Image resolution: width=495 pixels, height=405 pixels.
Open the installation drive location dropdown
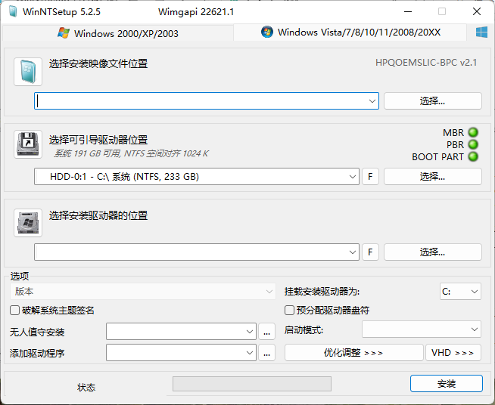pyautogui.click(x=352, y=252)
